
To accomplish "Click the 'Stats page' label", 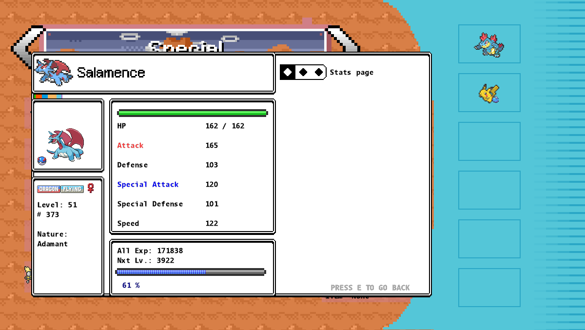I will coord(351,73).
